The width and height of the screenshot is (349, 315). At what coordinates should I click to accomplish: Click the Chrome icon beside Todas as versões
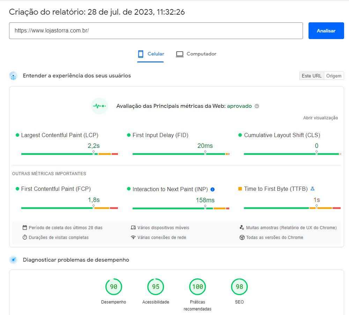[x=242, y=238]
